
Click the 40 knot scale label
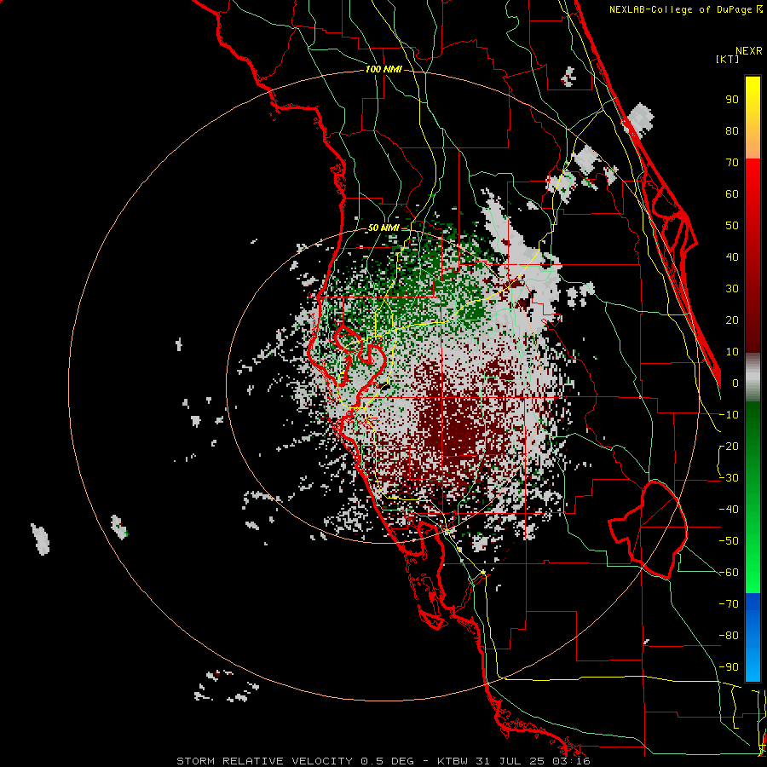coord(732,257)
